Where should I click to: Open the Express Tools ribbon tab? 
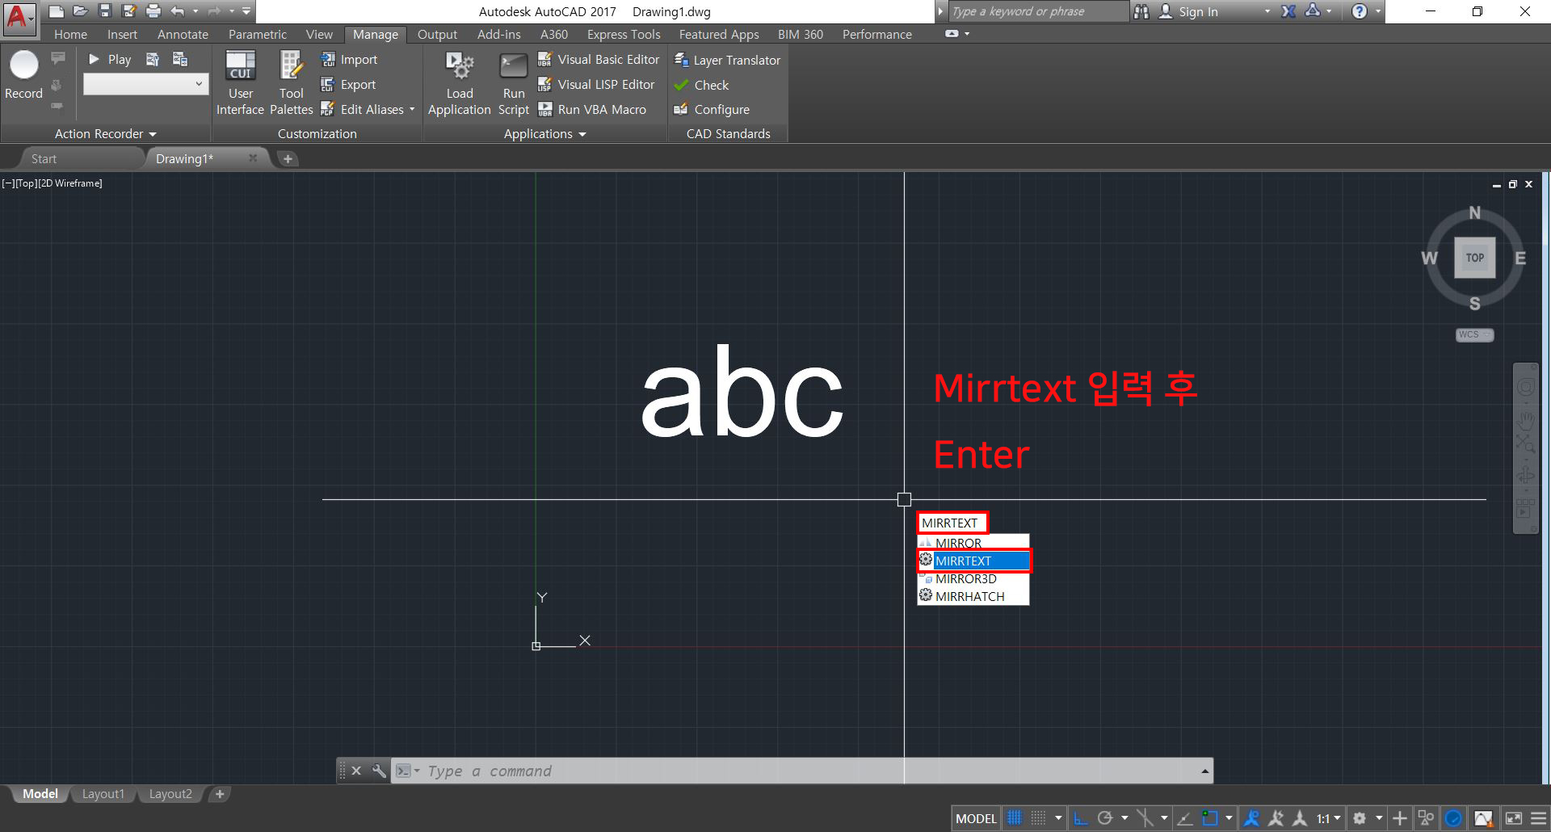click(624, 34)
